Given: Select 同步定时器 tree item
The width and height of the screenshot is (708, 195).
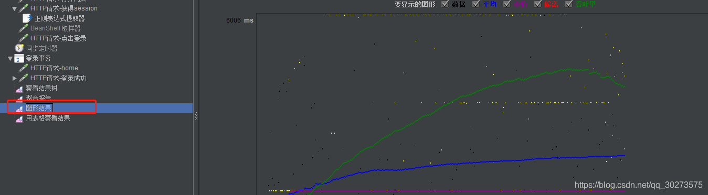Looking at the screenshot, I should click(41, 48).
